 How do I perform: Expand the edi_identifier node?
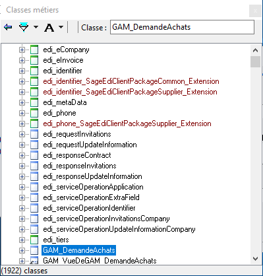(22, 71)
